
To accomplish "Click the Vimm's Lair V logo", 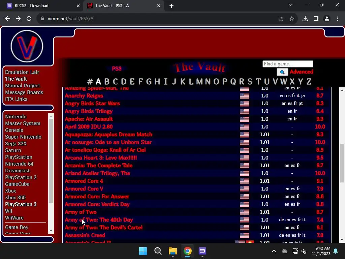I will [27, 46].
